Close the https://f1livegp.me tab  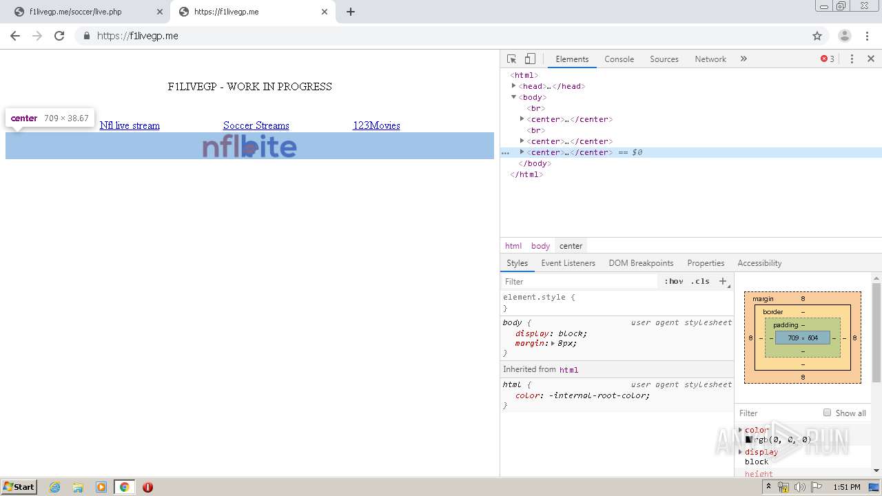click(x=325, y=12)
